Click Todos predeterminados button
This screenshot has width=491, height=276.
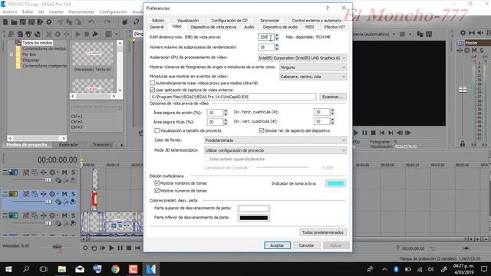(323, 232)
